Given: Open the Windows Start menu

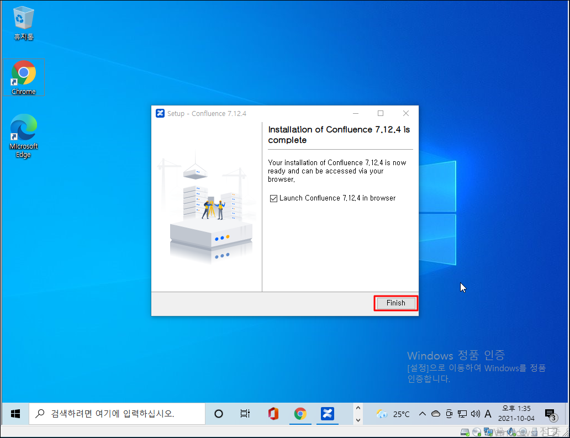Looking at the screenshot, I should [x=15, y=414].
